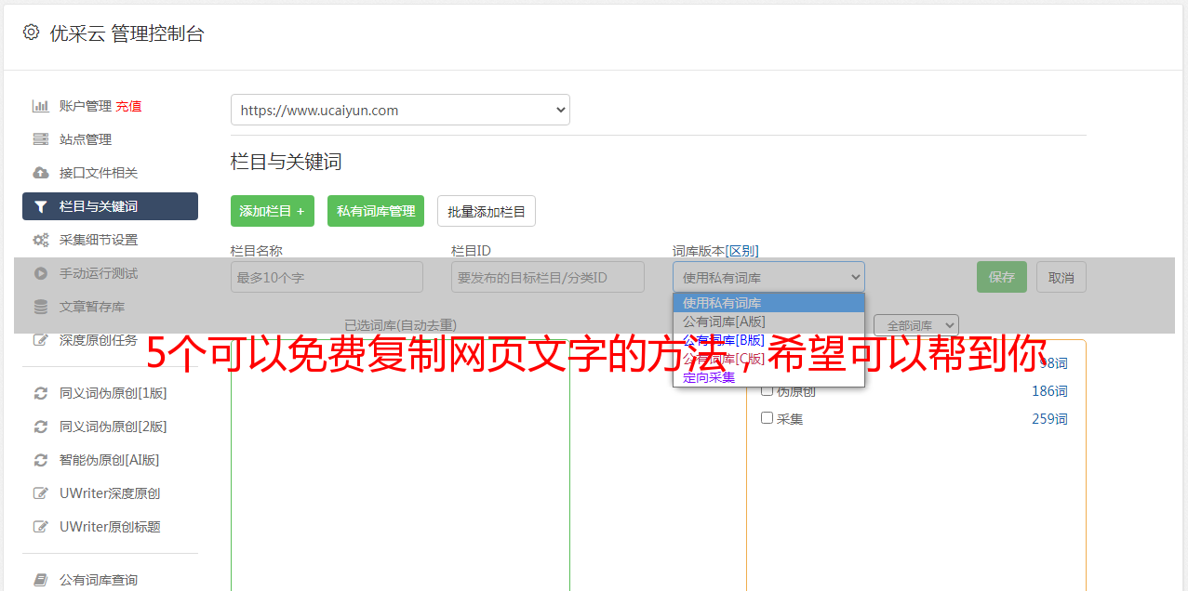This screenshot has width=1188, height=591.
Task: Click the 取消 button
Action: (1061, 277)
